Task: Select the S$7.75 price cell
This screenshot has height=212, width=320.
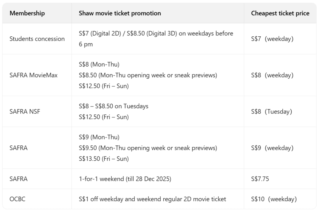Action: (260, 179)
